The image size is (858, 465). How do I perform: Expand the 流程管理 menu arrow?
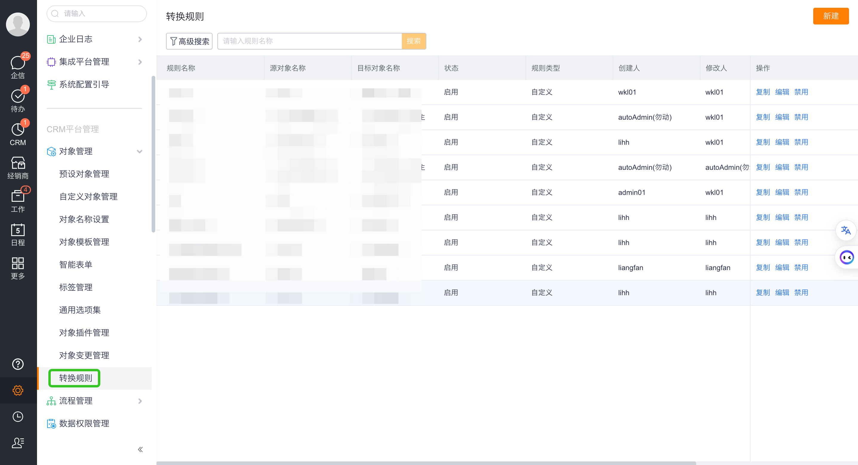click(140, 401)
